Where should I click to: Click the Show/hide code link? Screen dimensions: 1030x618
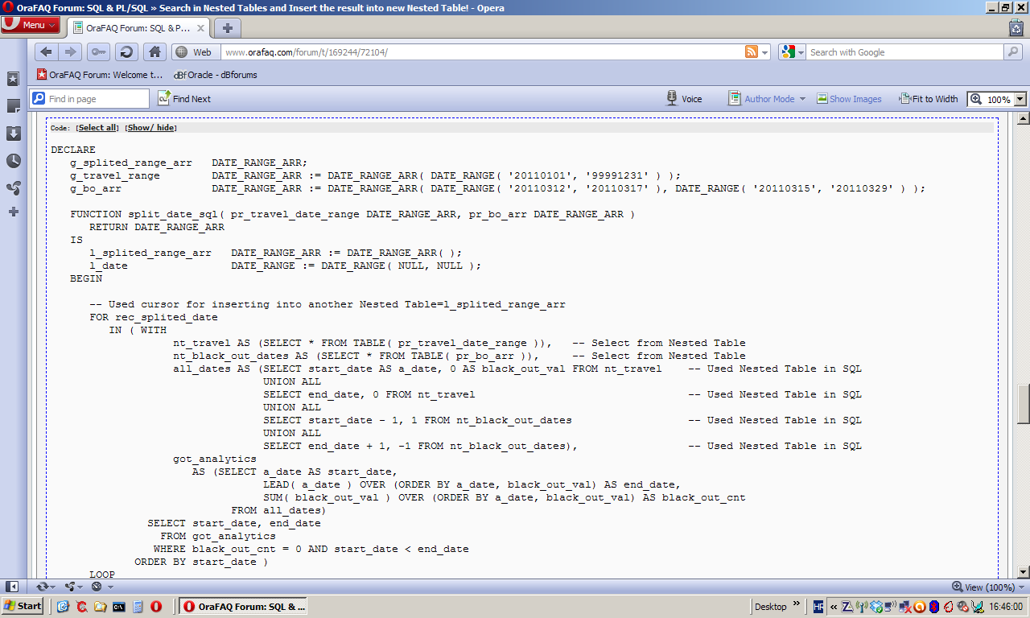click(x=151, y=128)
